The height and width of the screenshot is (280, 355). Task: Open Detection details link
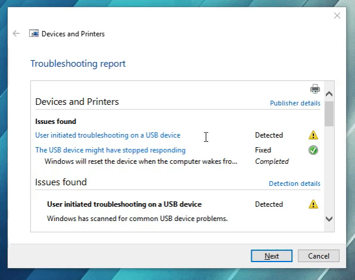point(295,183)
